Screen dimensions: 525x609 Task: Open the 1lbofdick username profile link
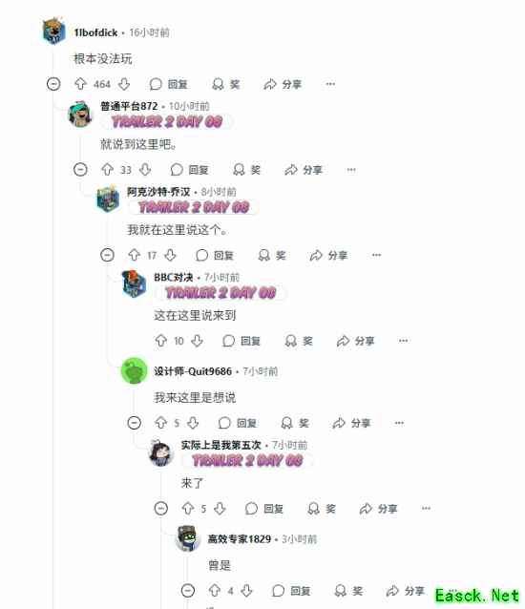click(95, 32)
